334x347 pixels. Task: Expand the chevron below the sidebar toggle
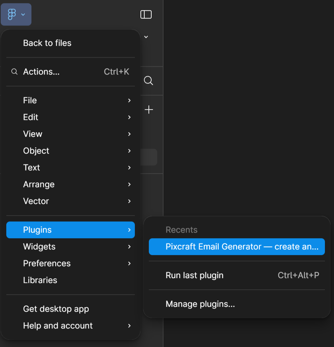pos(146,37)
